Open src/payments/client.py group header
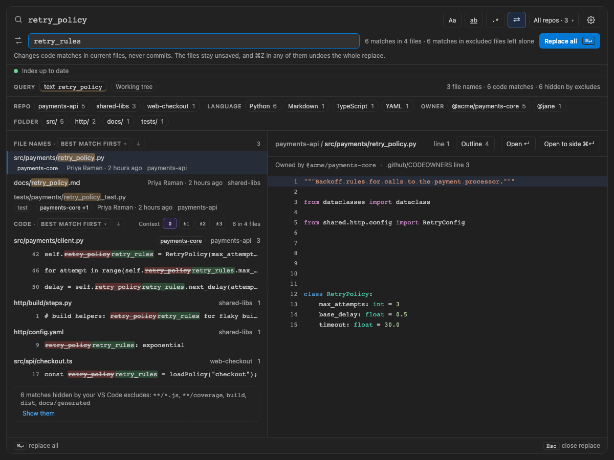614x460 pixels. [x=137, y=240]
